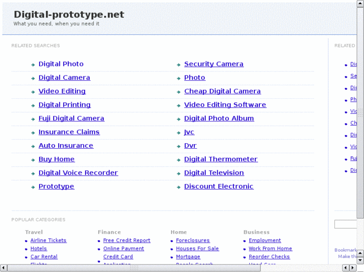
Task: Open Work From Home under Business
Action: tap(270, 249)
